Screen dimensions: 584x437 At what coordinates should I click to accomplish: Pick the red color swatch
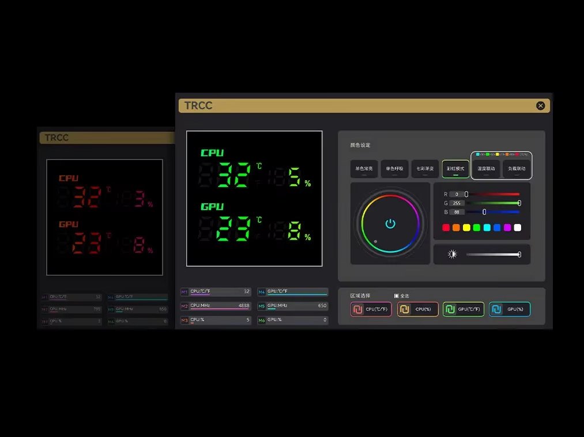[446, 228]
